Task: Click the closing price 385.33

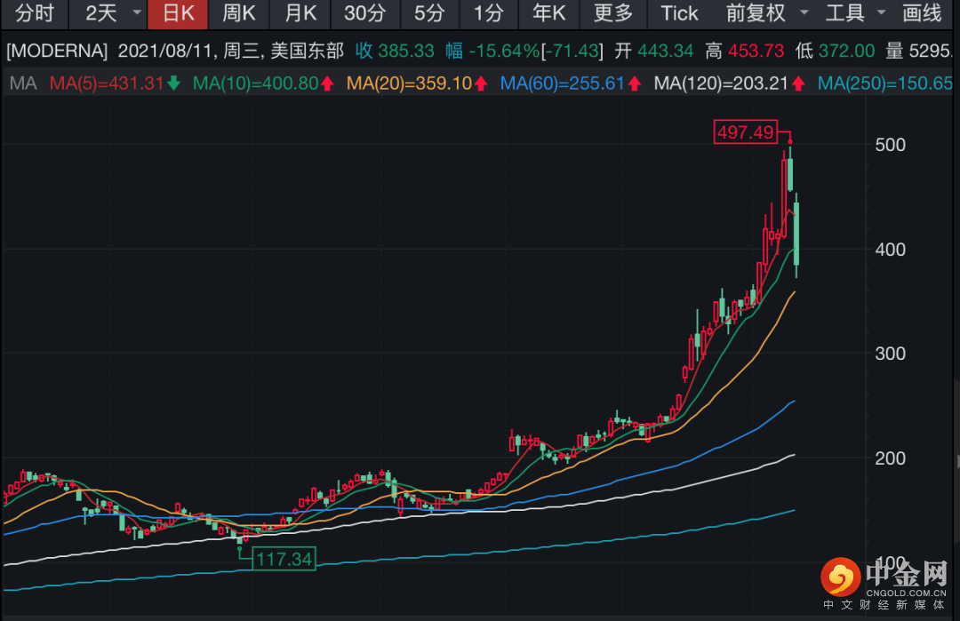Action: click(406, 51)
